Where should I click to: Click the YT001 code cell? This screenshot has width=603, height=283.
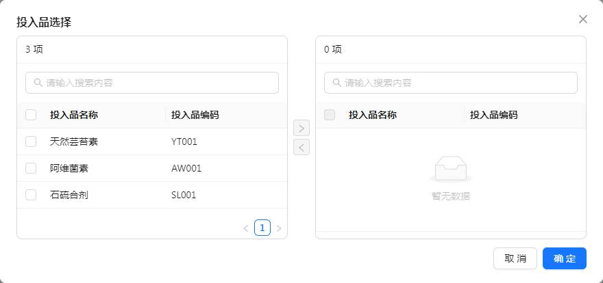click(x=184, y=141)
